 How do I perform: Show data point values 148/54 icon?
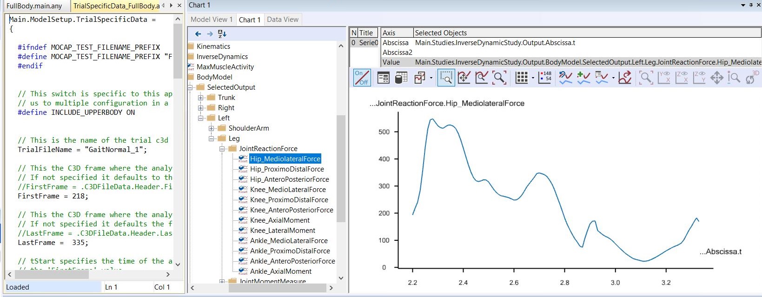(545, 78)
